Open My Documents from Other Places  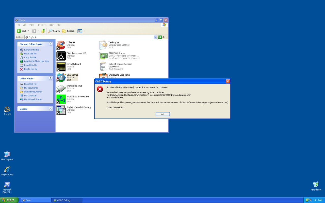[31, 88]
